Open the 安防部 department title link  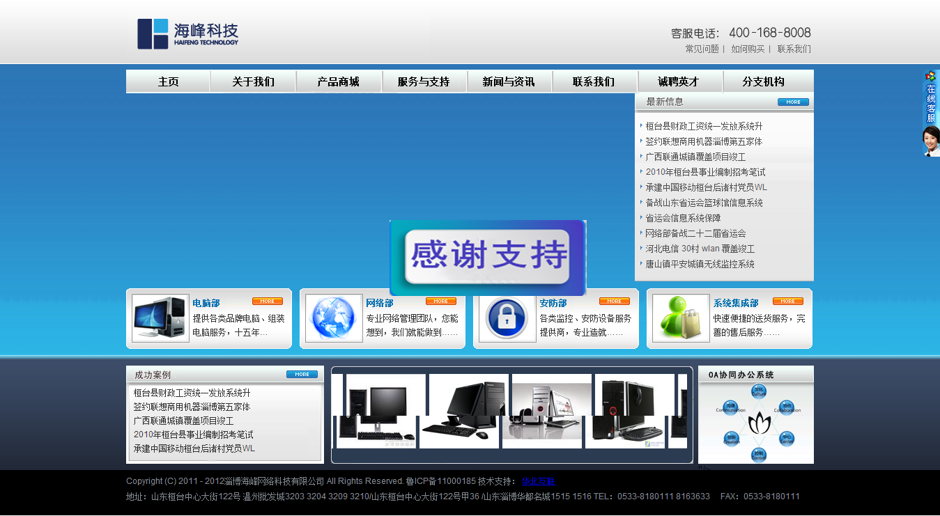coord(553,303)
